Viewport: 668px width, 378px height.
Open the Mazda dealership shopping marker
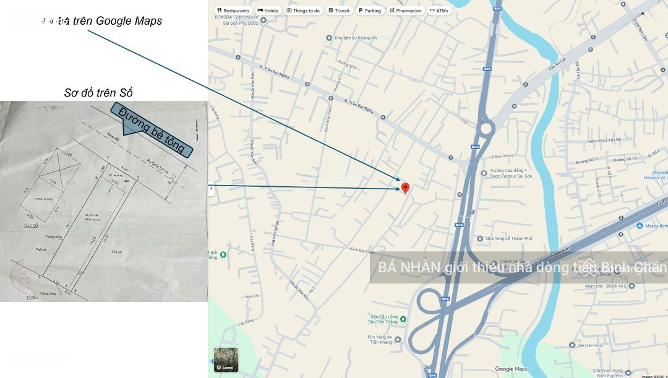tap(640, 226)
